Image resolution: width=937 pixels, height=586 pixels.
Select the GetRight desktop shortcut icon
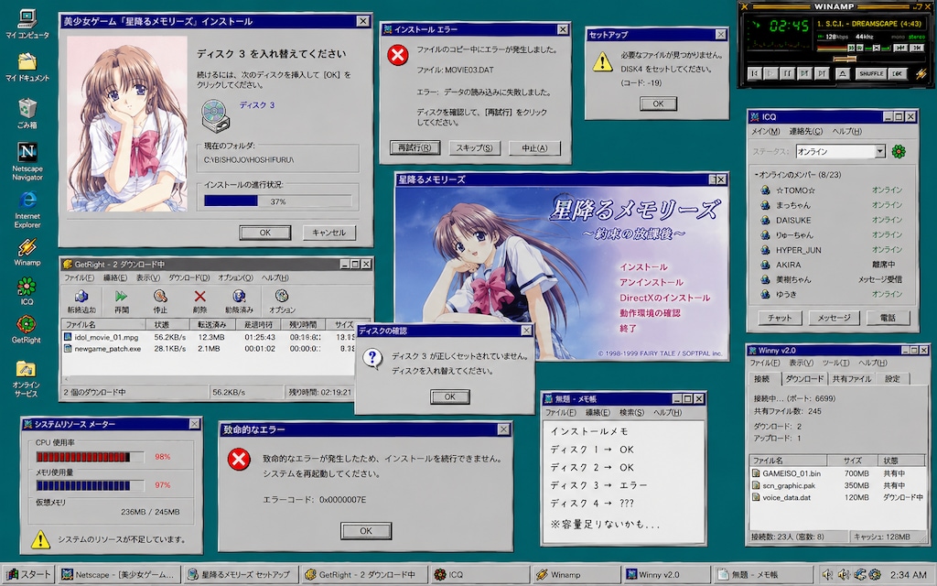click(27, 325)
